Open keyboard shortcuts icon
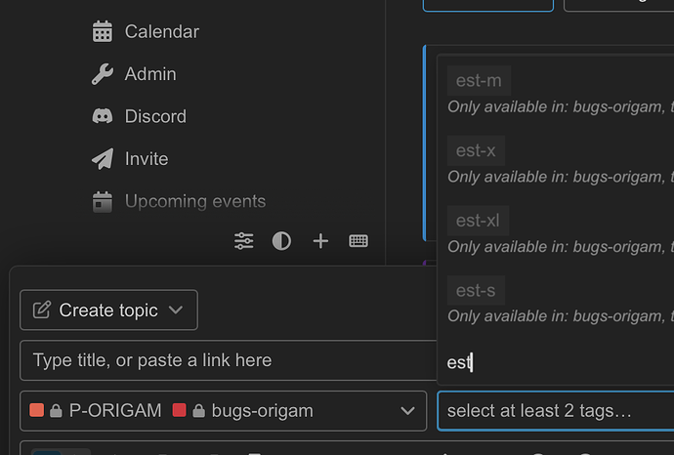 (358, 241)
